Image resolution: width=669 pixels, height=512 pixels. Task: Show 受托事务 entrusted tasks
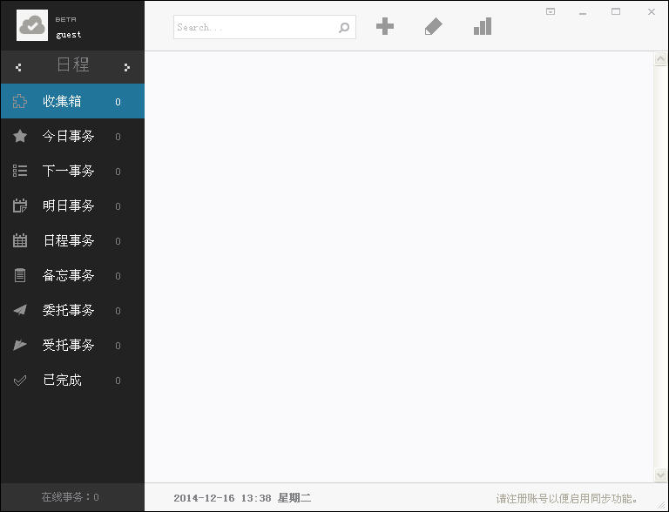click(72, 345)
